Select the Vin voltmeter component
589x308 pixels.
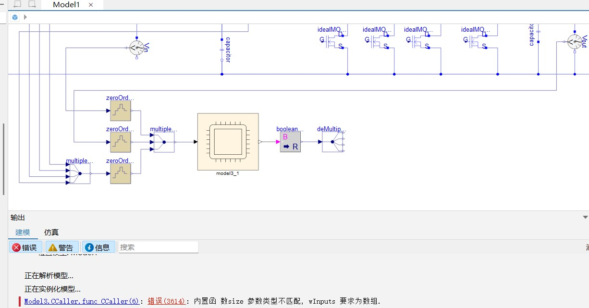tap(137, 48)
